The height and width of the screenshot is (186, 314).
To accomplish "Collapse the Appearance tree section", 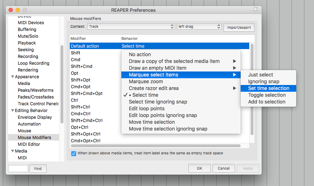I will [13, 77].
